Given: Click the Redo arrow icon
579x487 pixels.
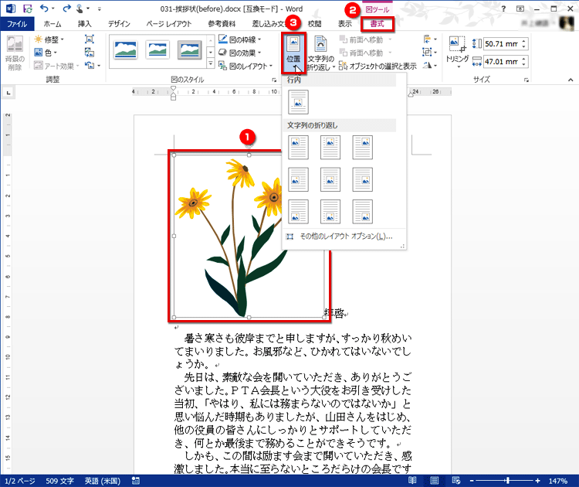Looking at the screenshot, I should coord(66,9).
